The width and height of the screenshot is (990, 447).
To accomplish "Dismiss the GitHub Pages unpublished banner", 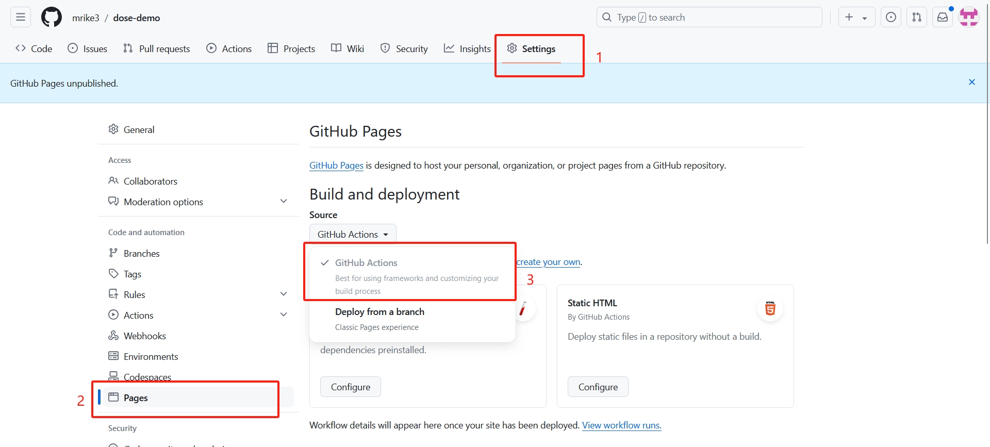I will 971,82.
